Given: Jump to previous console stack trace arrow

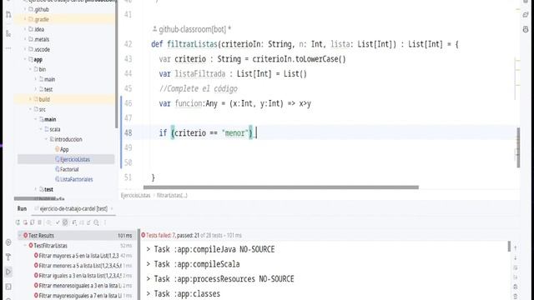Looking at the screenshot, I should [x=516, y=248].
